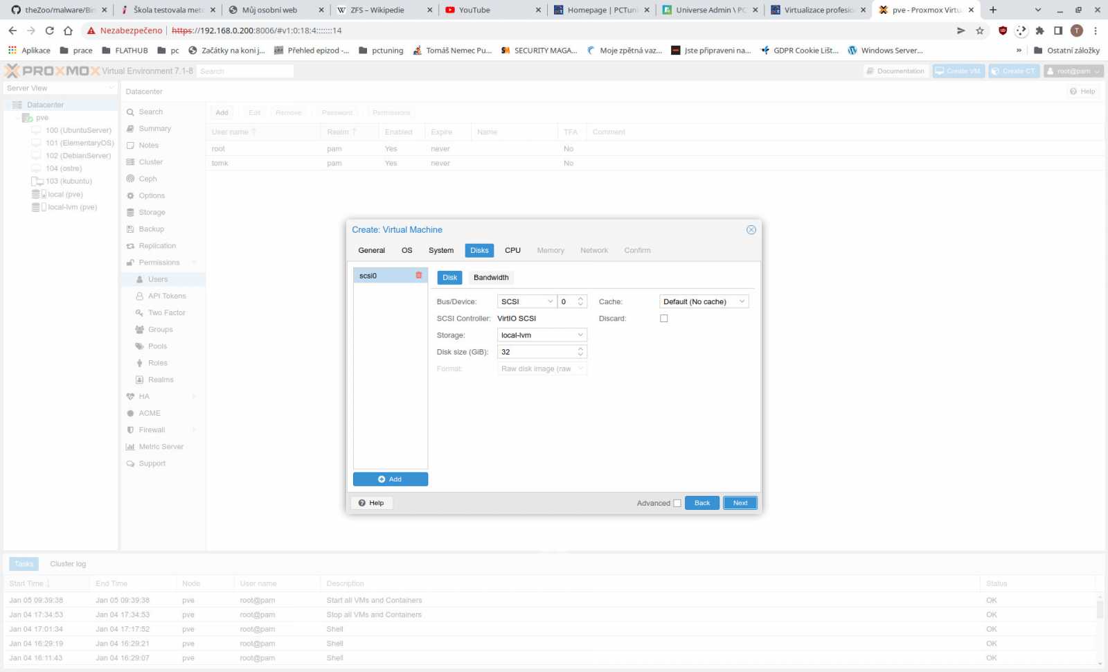This screenshot has width=1108, height=672.
Task: Open Storage in Datacenter menu
Action: tap(152, 212)
